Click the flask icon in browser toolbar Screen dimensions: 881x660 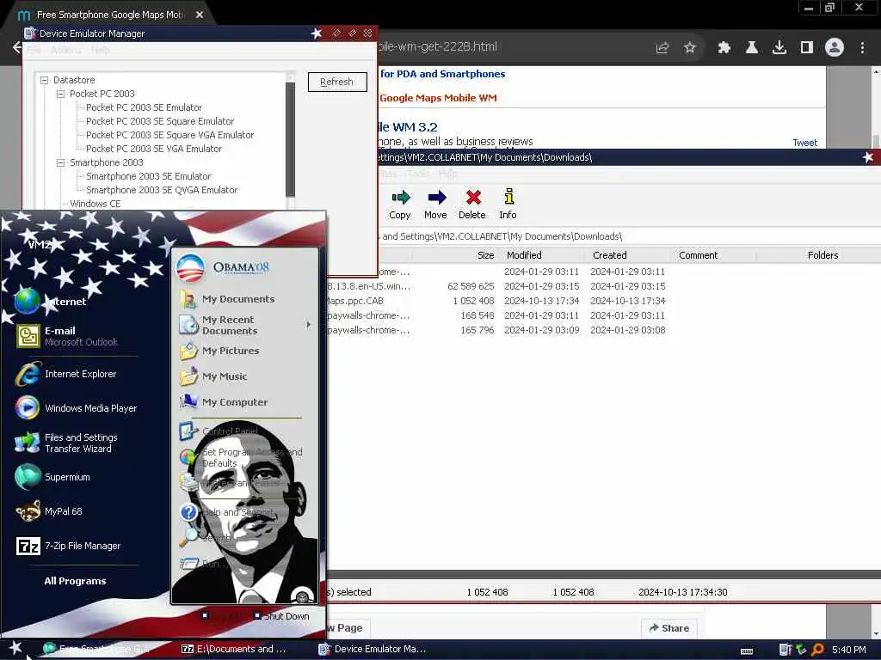751,48
